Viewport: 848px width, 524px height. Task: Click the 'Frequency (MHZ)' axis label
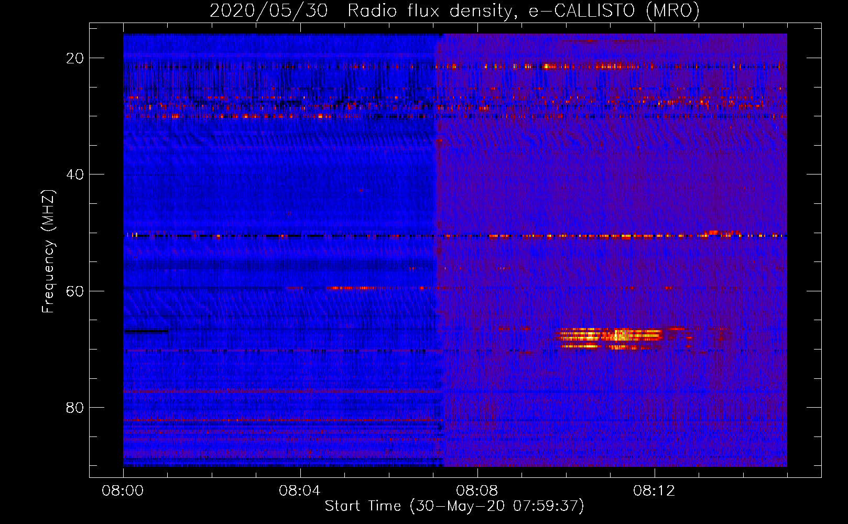(x=48, y=252)
